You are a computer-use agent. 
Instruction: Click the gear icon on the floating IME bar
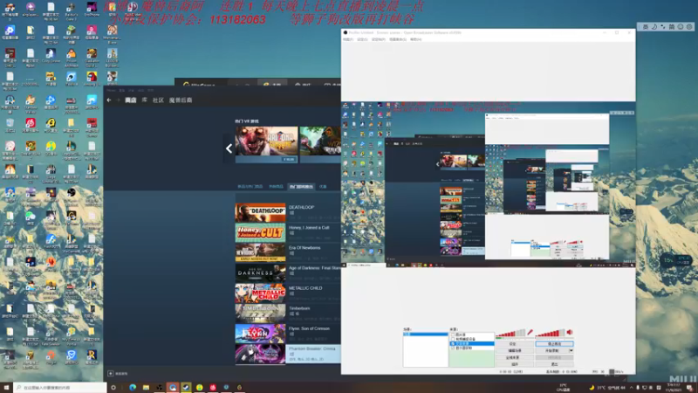point(689,27)
